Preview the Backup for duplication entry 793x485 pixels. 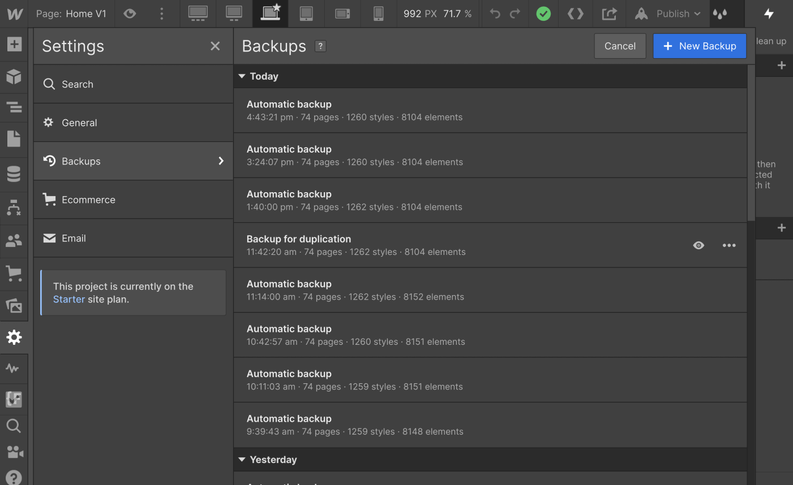(698, 245)
